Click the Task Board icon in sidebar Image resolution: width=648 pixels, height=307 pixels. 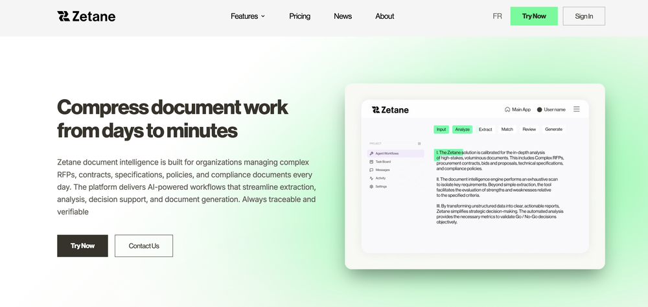click(x=371, y=161)
